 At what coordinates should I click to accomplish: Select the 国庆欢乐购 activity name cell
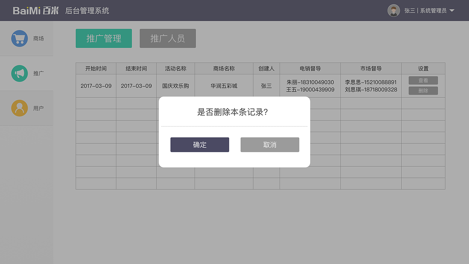click(x=176, y=86)
